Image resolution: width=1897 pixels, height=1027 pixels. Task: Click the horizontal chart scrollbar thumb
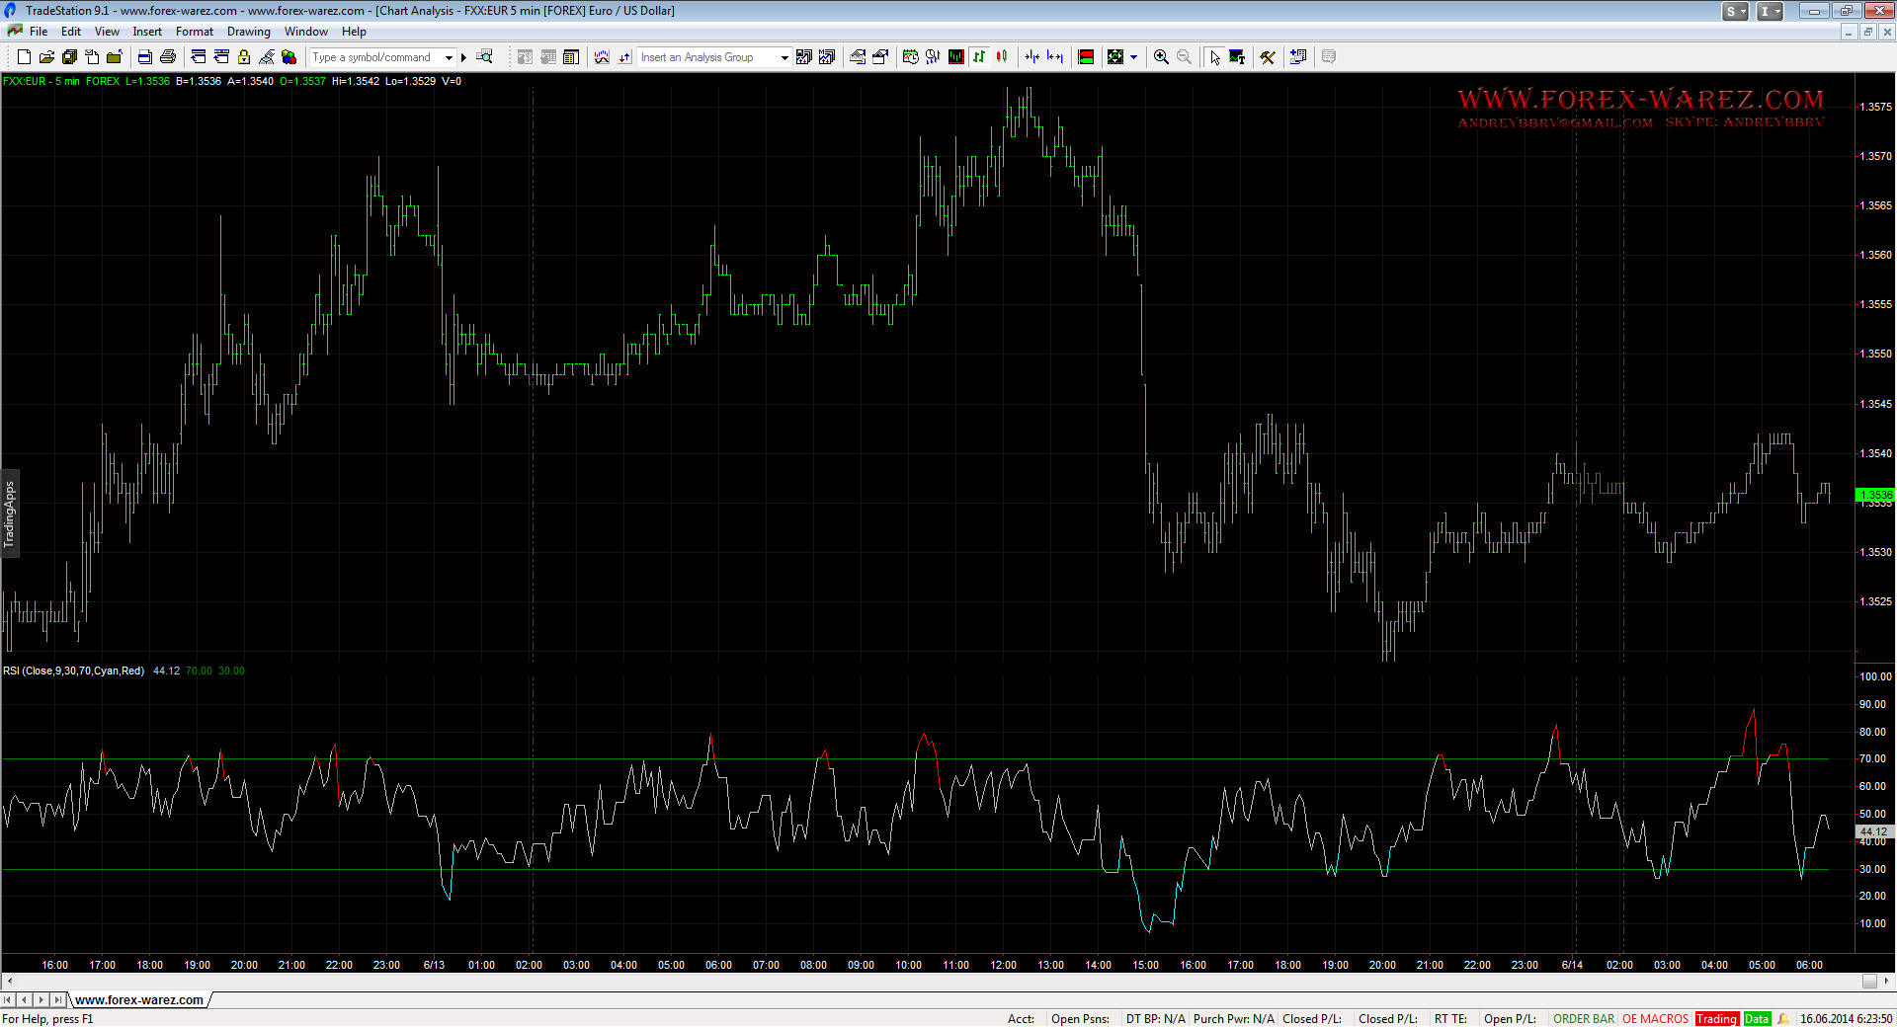[x=1869, y=982]
